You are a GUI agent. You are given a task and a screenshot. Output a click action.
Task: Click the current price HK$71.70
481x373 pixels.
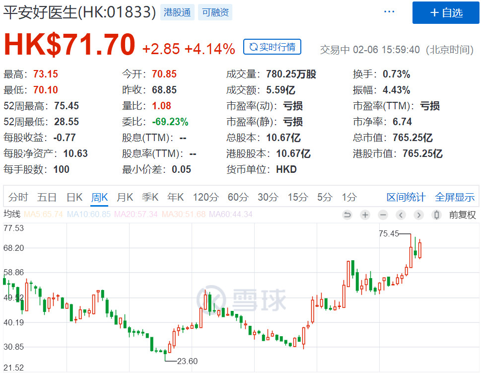coord(69,45)
